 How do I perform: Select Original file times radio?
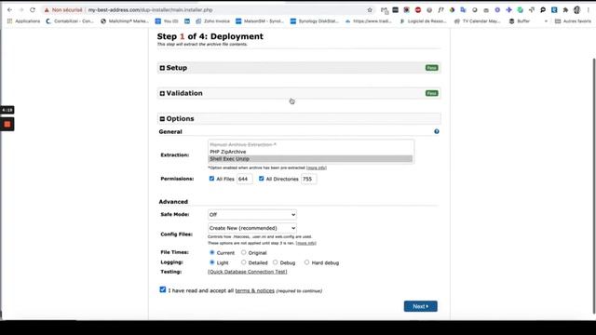point(244,252)
